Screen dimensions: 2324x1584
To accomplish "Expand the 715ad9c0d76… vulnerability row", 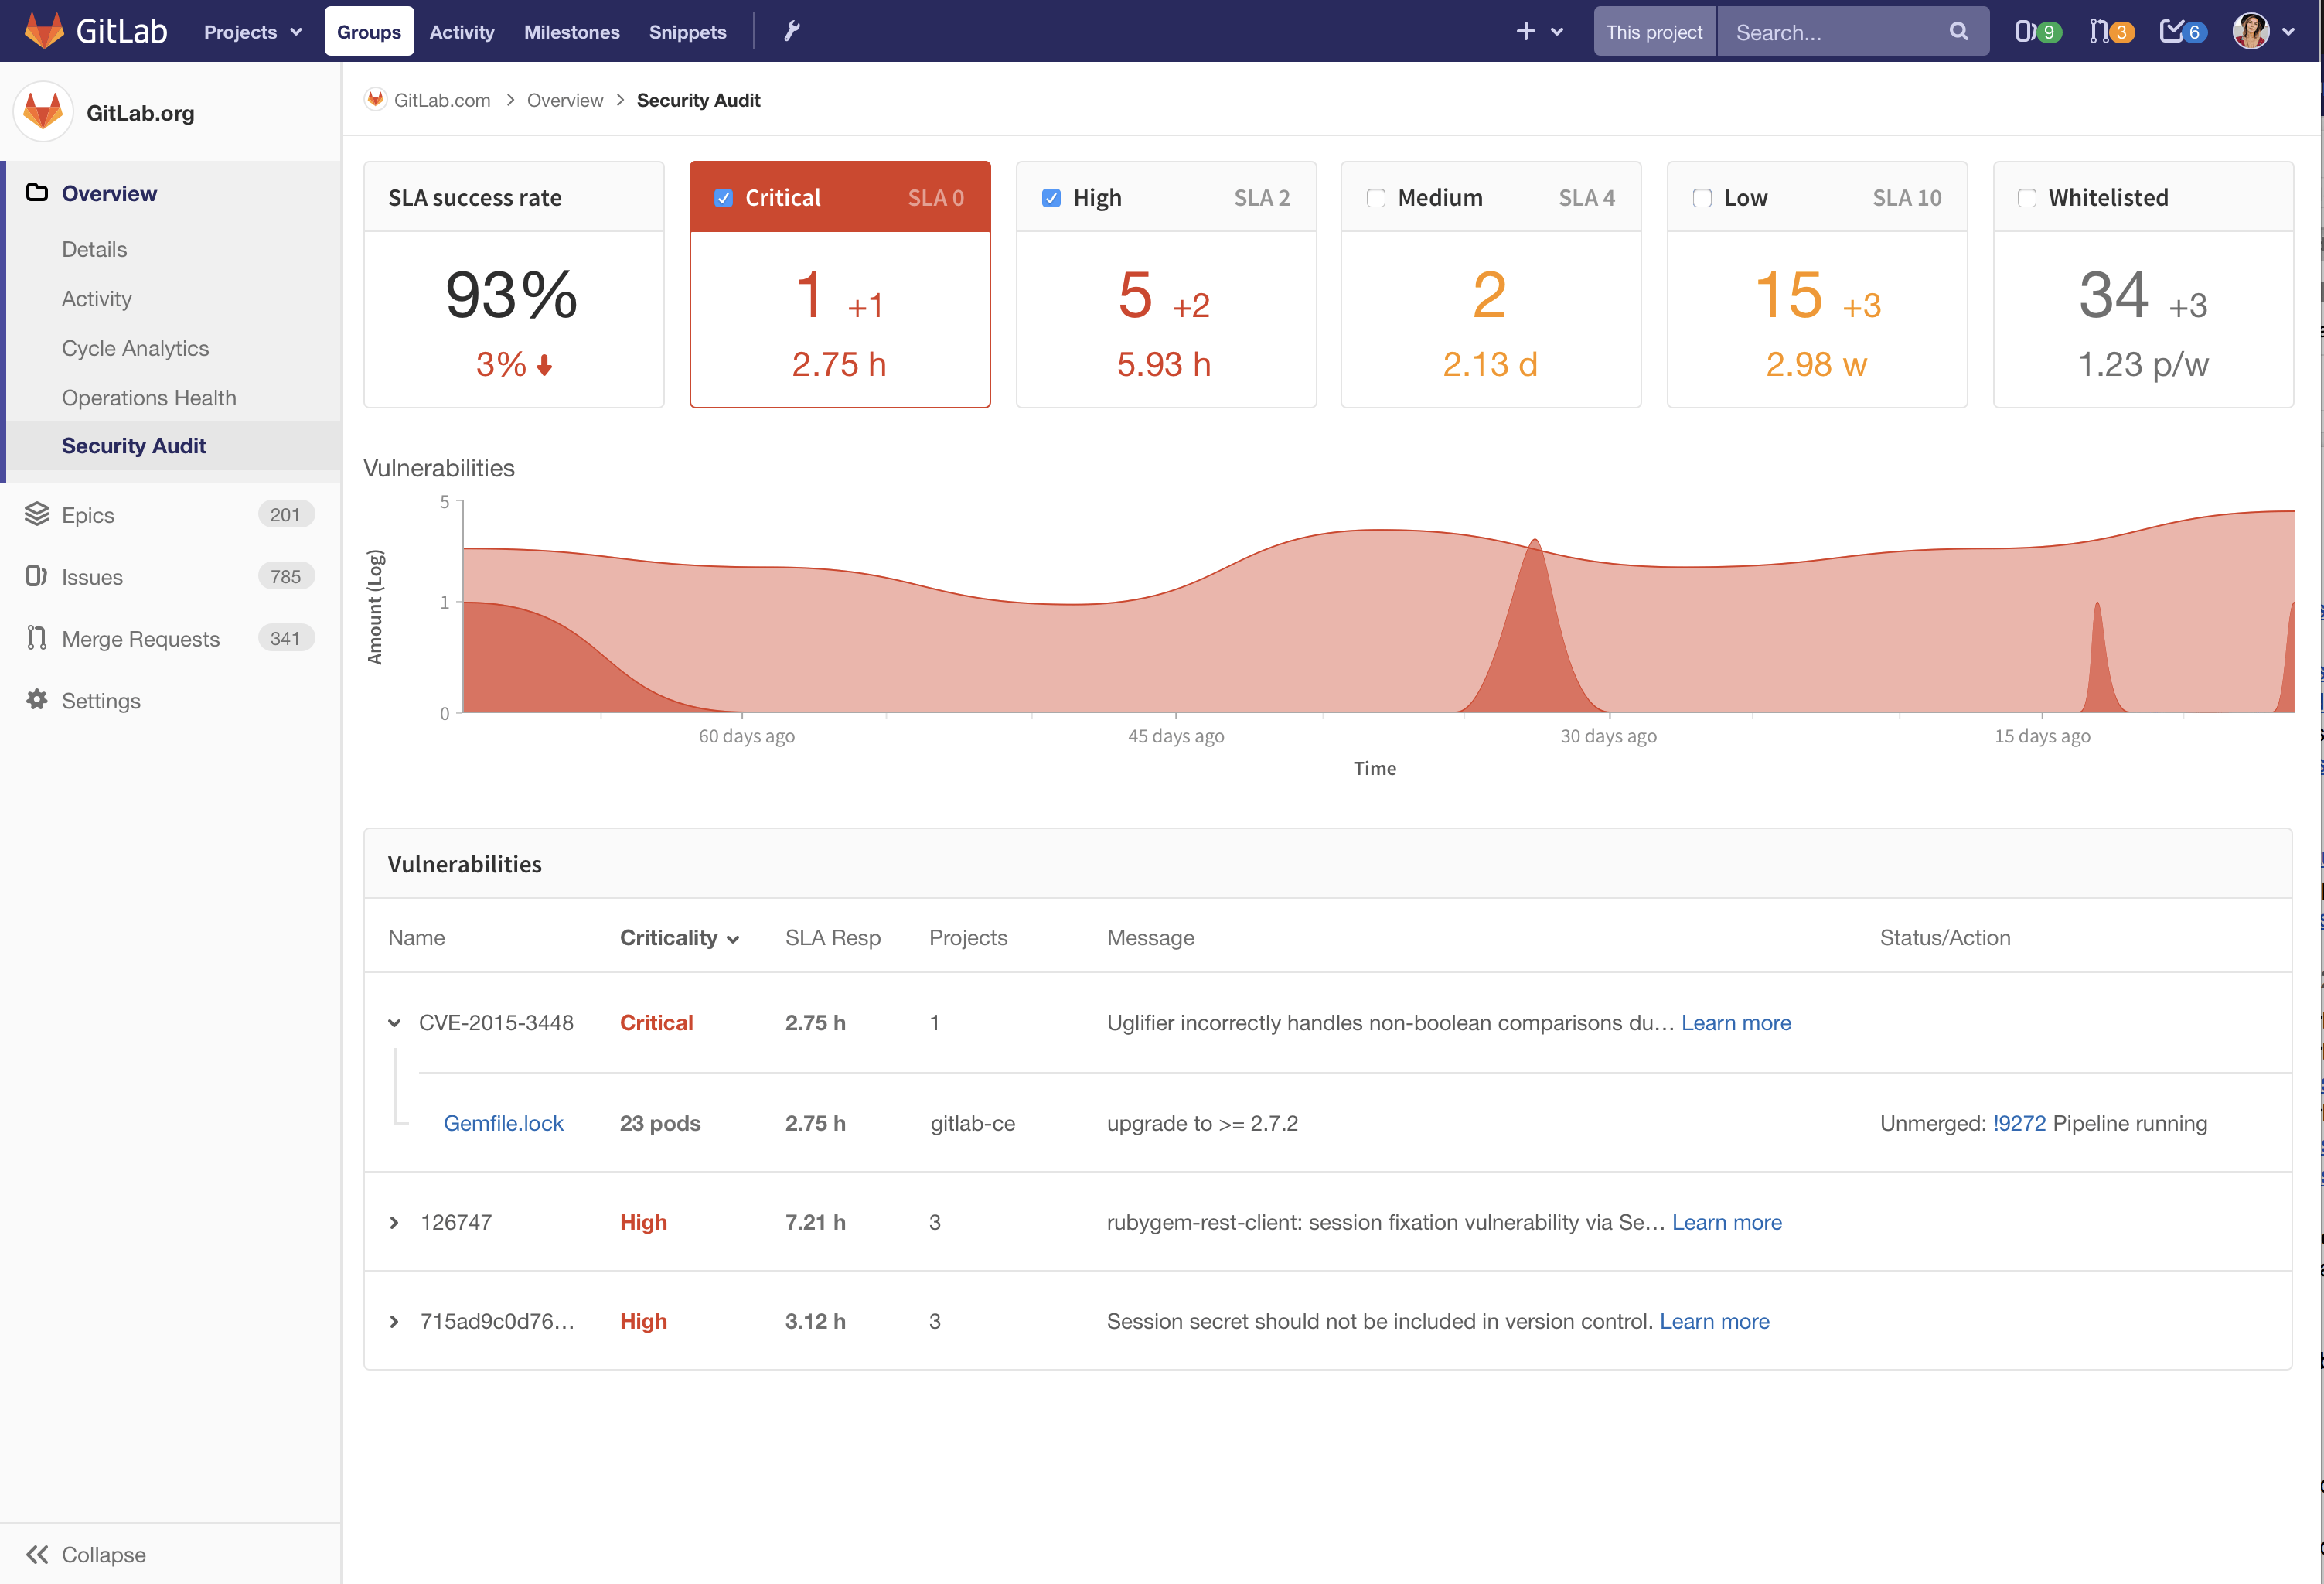I will 394,1322.
